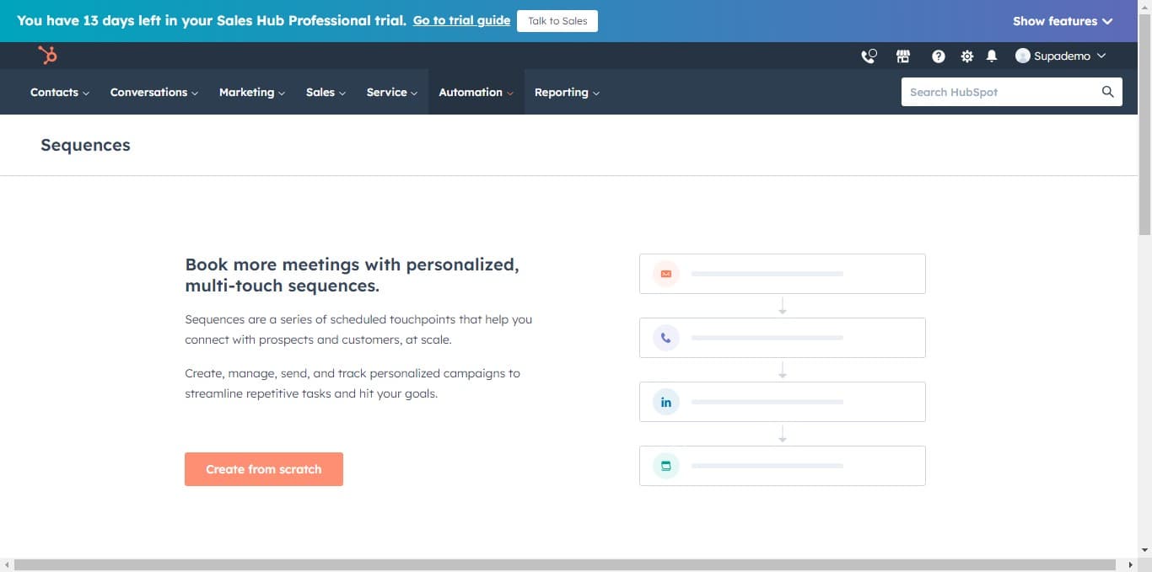1152x572 pixels.
Task: Open the calling phone icon
Action: [x=869, y=56]
